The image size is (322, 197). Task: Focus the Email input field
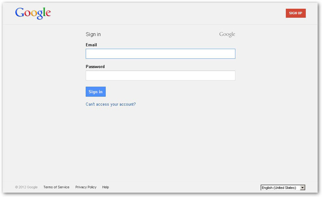[x=160, y=54]
